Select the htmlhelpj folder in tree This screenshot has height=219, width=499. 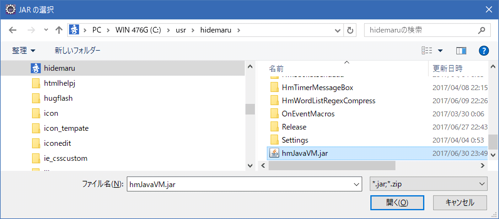[x=59, y=83]
